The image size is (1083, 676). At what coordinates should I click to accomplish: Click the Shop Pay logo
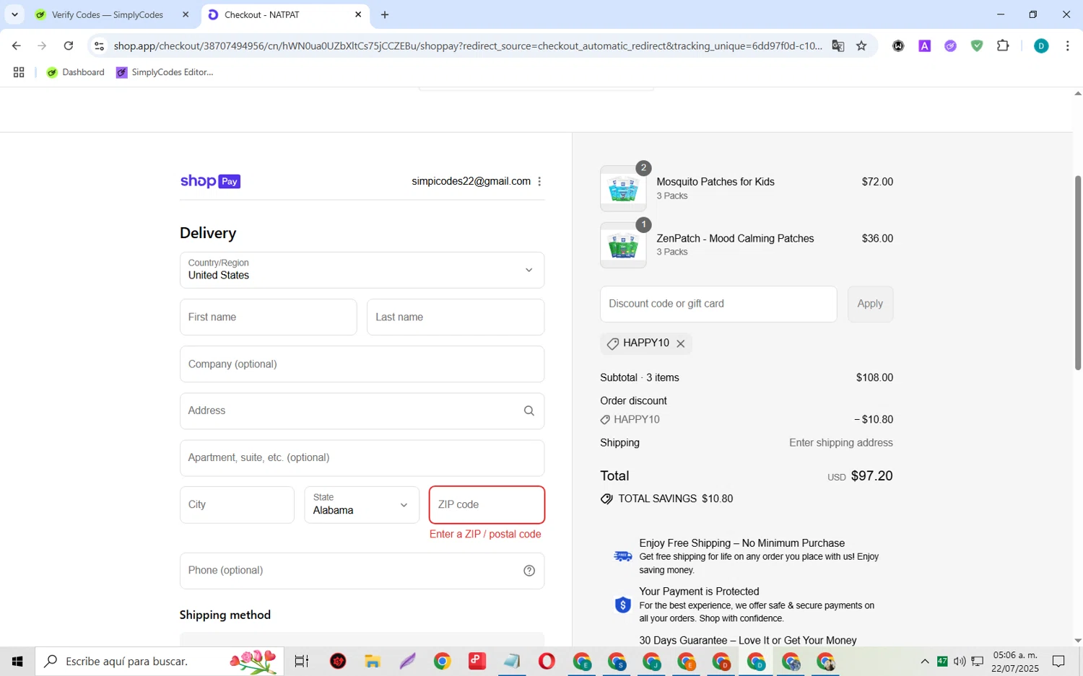(210, 181)
